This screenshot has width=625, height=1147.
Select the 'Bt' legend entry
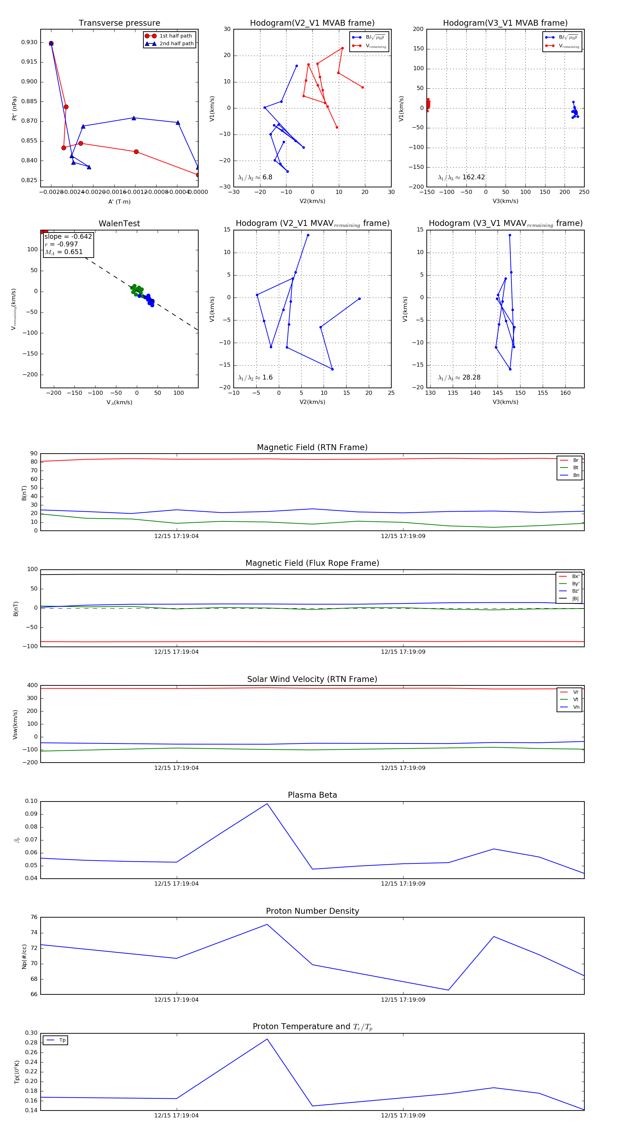[570, 468]
